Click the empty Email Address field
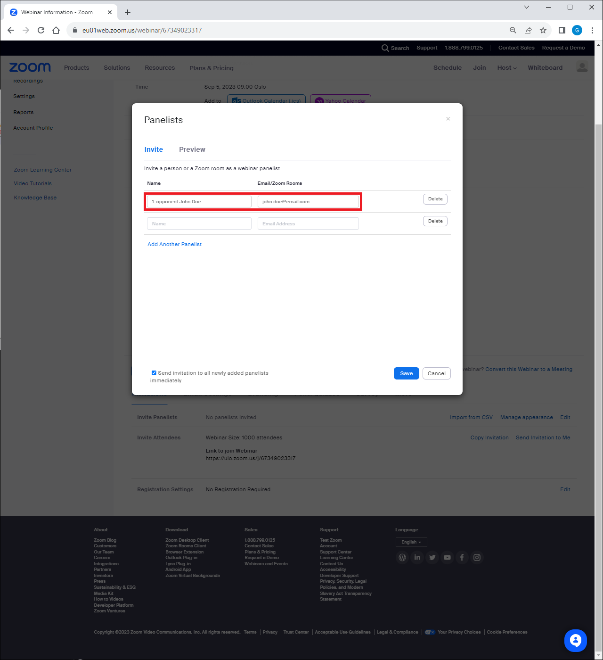 [x=308, y=223]
